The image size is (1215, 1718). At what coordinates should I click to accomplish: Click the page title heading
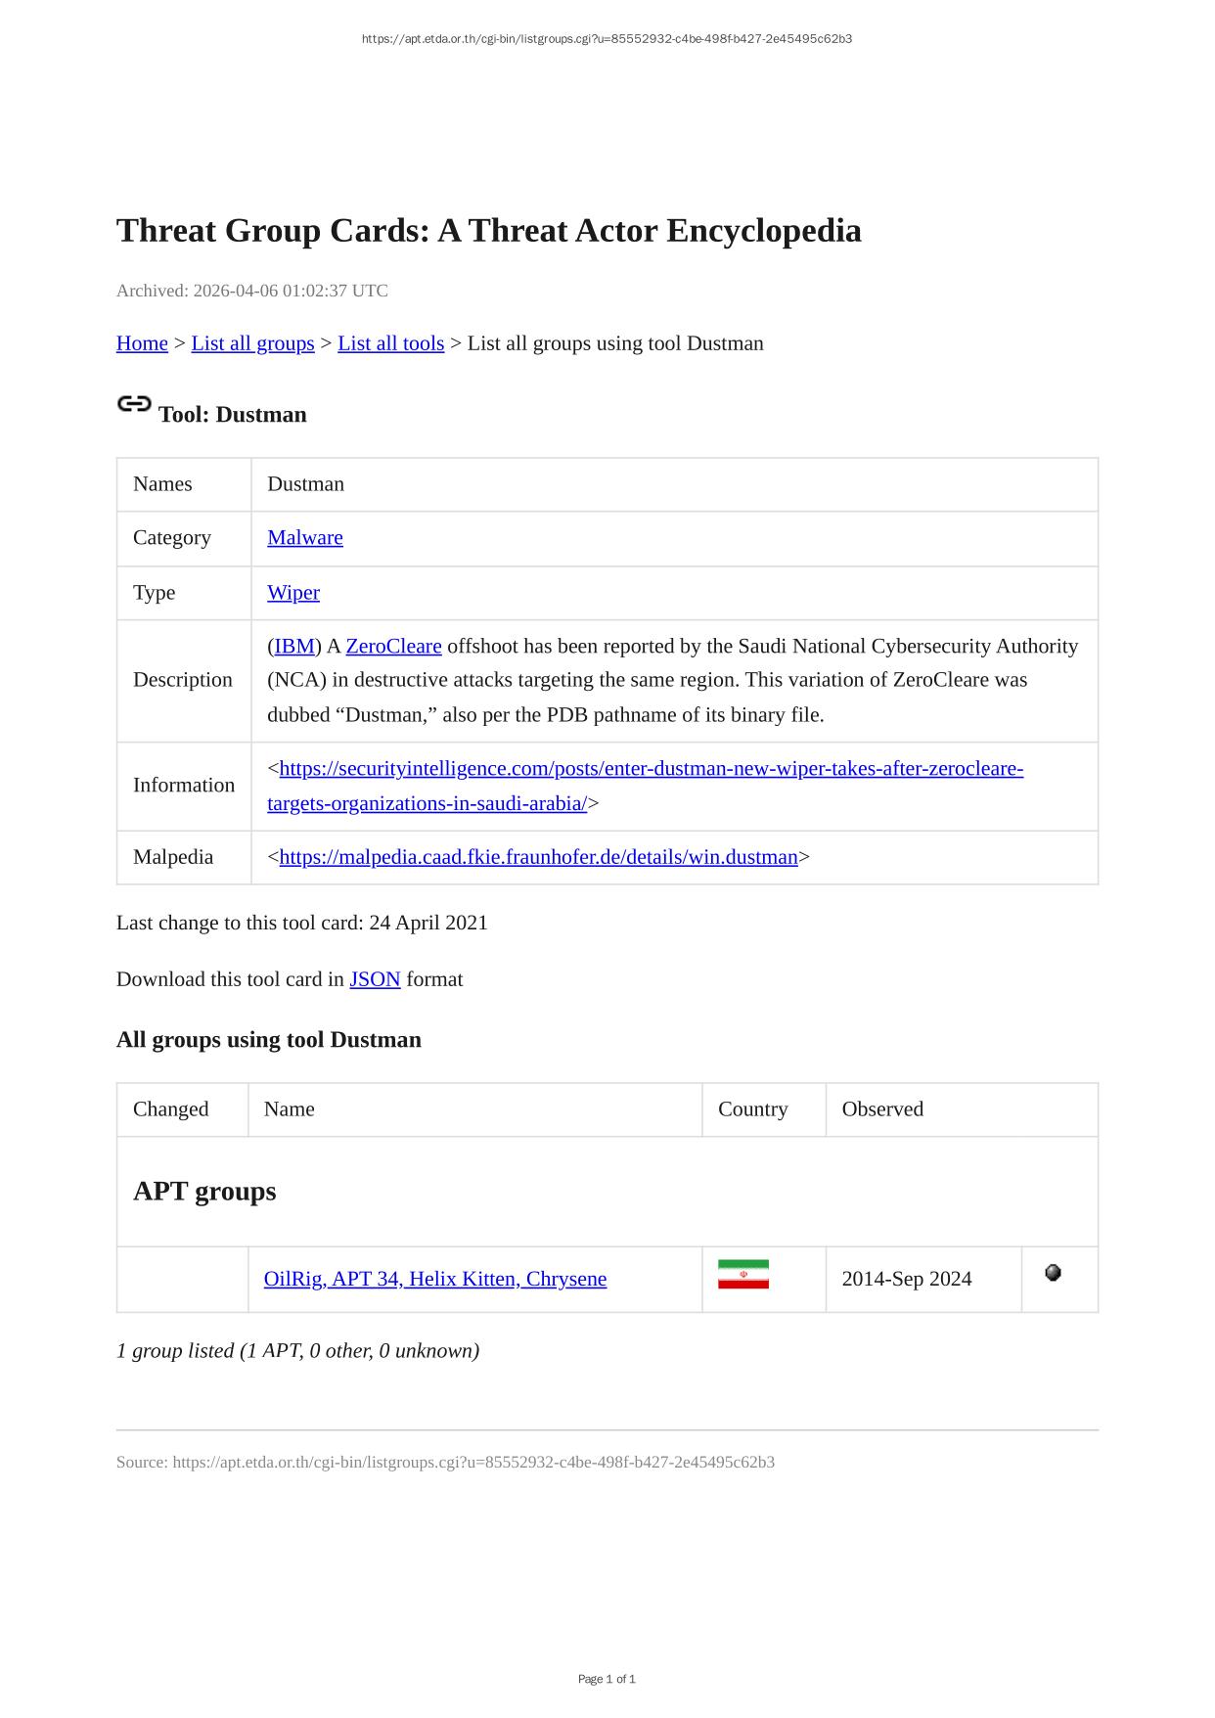pyautogui.click(x=488, y=231)
